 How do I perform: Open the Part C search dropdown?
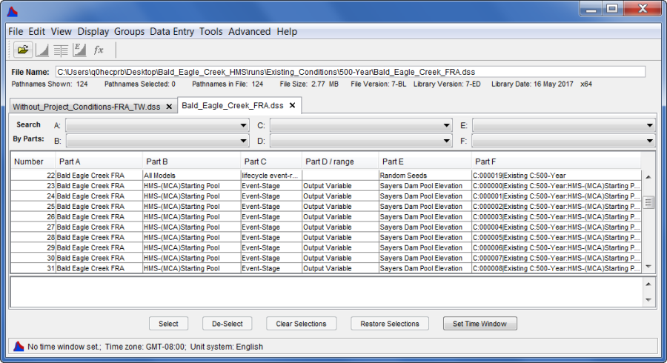pos(446,125)
